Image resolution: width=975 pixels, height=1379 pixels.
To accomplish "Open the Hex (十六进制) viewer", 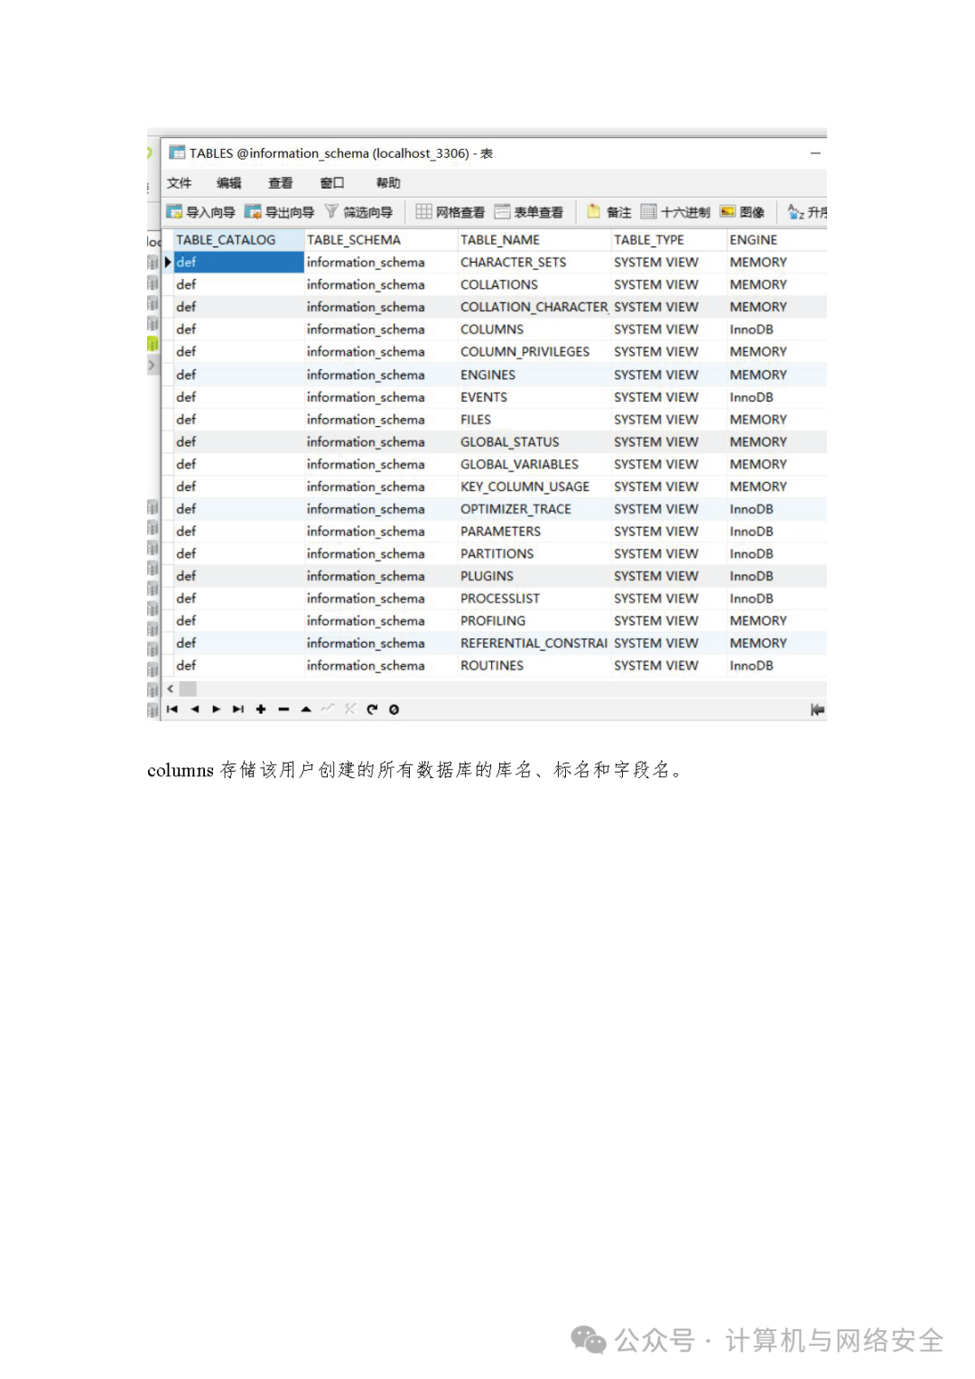I will (x=675, y=212).
